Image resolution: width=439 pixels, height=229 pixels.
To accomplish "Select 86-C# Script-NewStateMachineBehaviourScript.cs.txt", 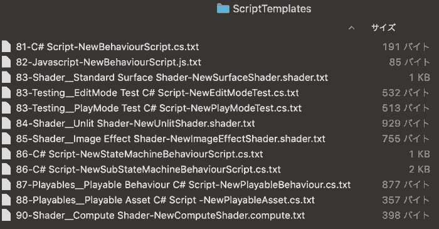I will point(139,154).
